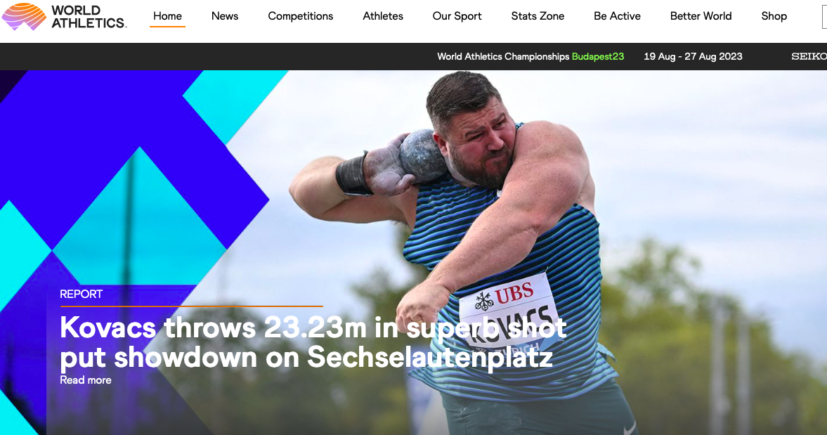This screenshot has width=827, height=435.
Task: Open the Better World section
Action: coord(701,16)
